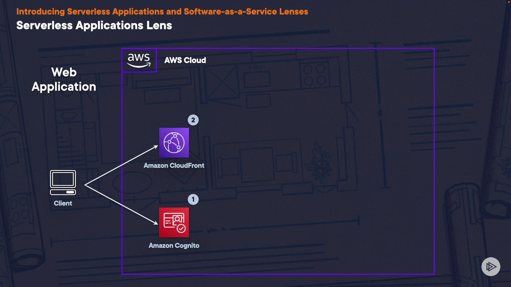Screen dimensions: 511x287
Task: Click the word Application below Web
Action: (x=64, y=87)
